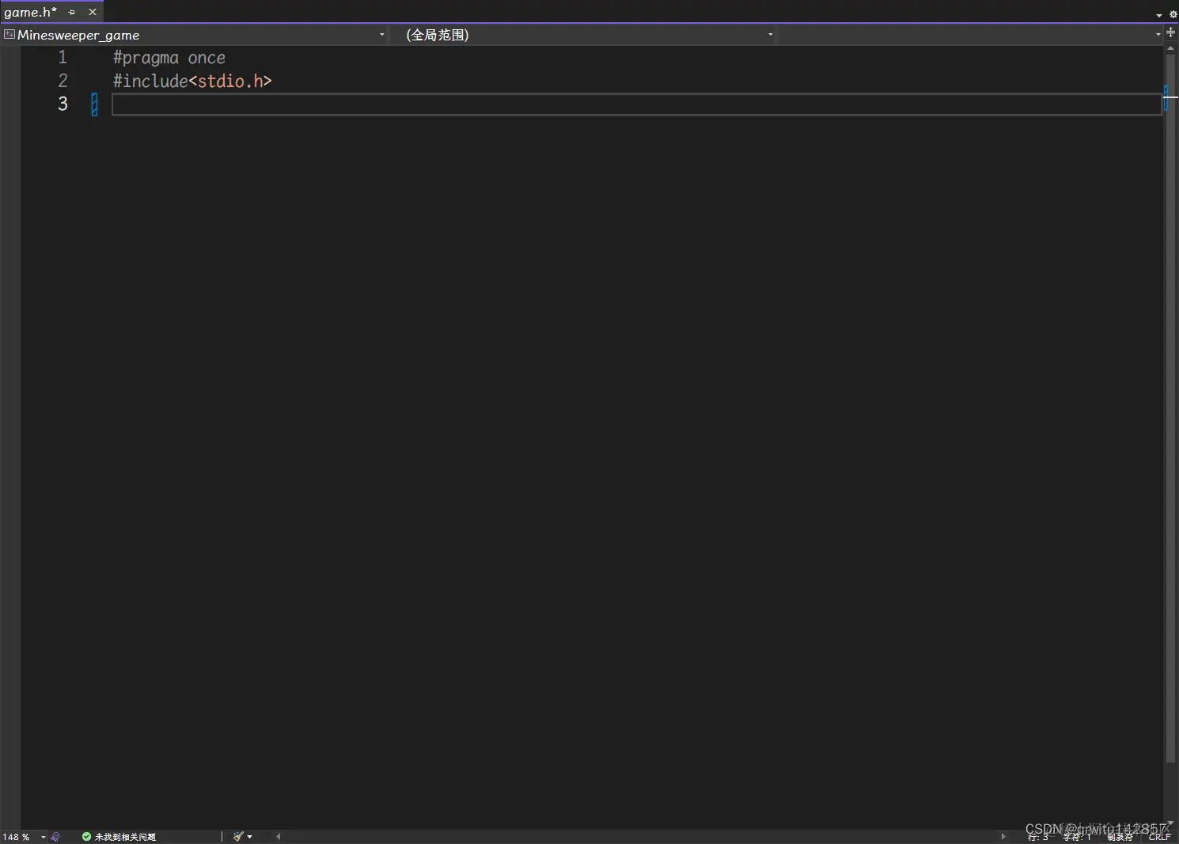Image resolution: width=1179 pixels, height=844 pixels.
Task: Click on stdio.h in the include line
Action: pyautogui.click(x=229, y=81)
